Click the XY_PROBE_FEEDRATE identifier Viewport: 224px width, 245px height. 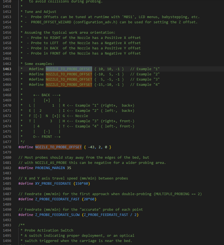tap(53, 183)
